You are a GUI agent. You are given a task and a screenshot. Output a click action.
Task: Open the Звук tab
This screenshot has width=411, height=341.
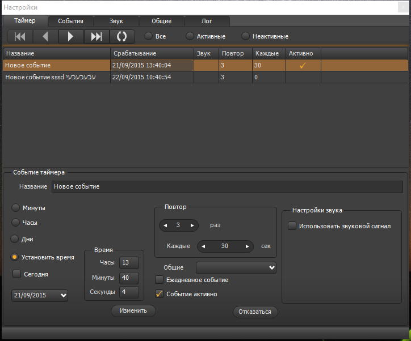click(116, 21)
